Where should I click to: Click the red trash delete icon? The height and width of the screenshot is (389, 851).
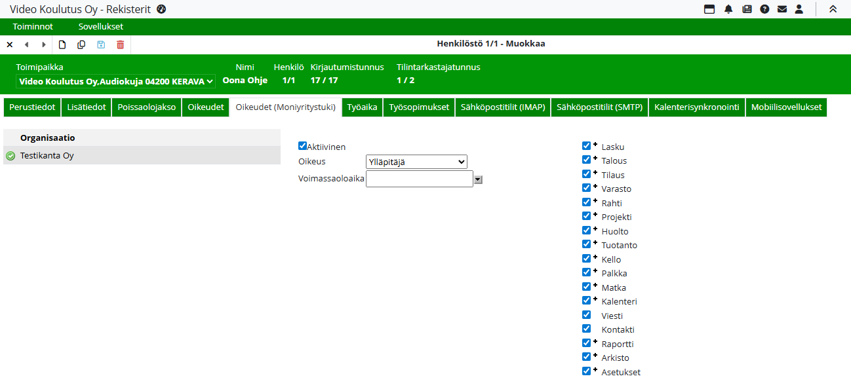point(120,45)
